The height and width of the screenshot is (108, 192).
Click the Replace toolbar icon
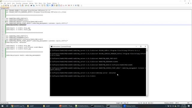[34, 5]
